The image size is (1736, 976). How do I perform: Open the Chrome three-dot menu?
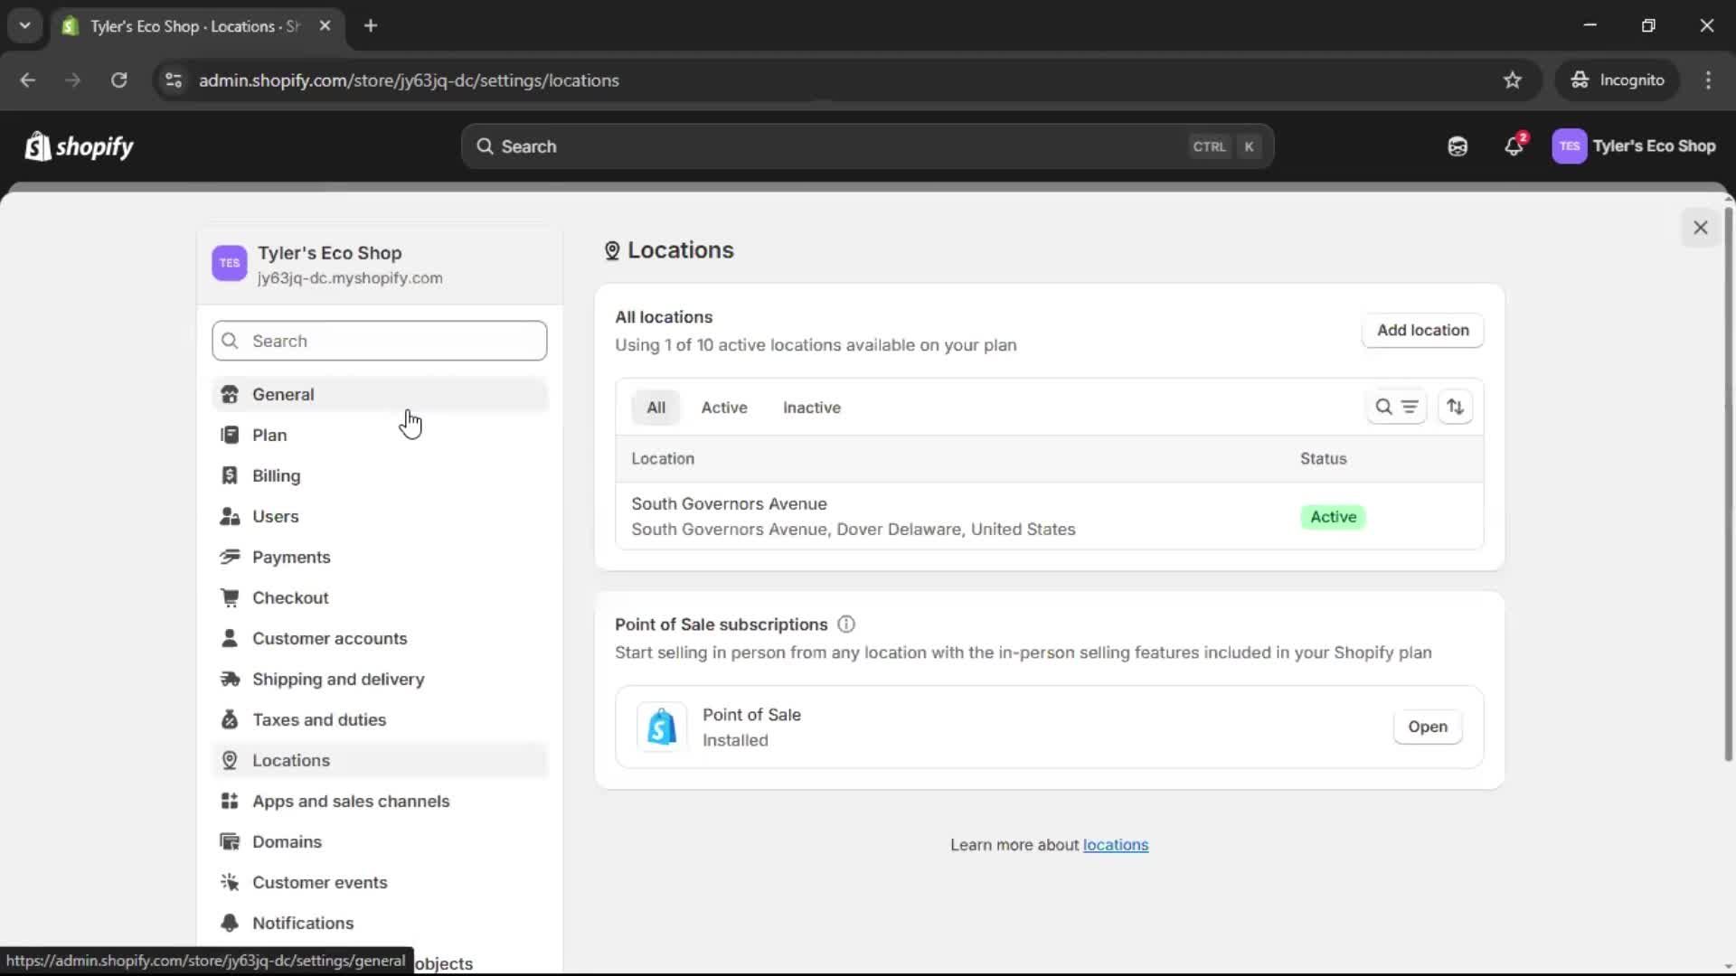click(1709, 80)
